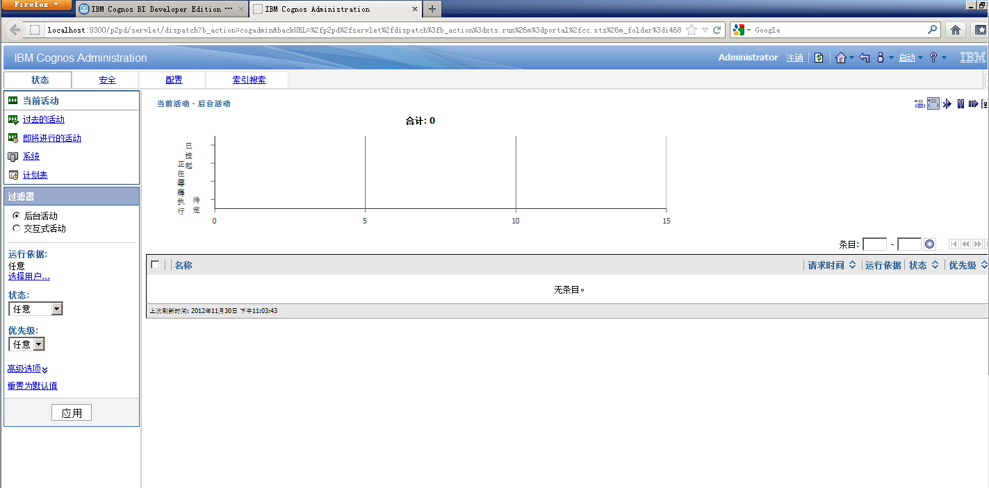Open a new Firefox tab with plus
The image size is (989, 488).
(432, 9)
